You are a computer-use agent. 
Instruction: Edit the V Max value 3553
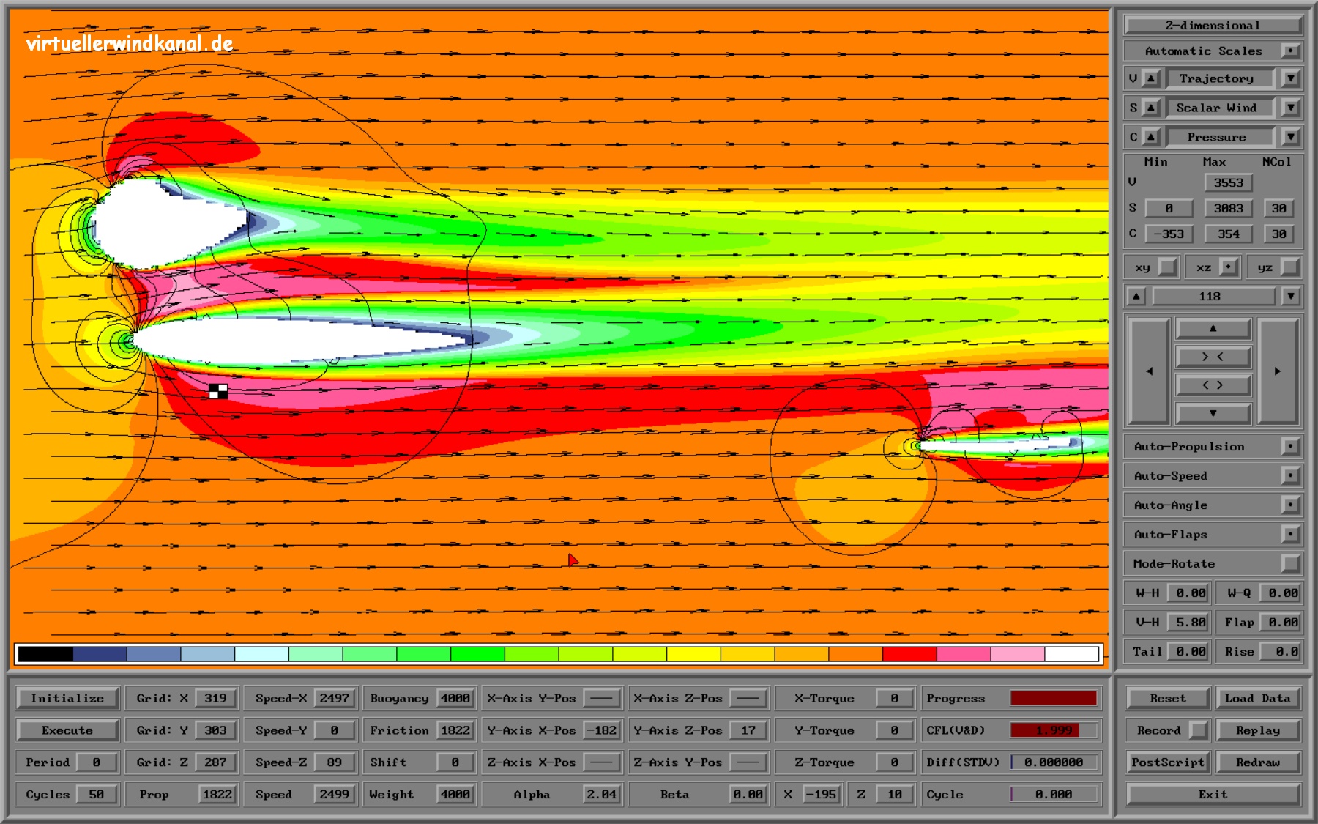click(x=1229, y=183)
